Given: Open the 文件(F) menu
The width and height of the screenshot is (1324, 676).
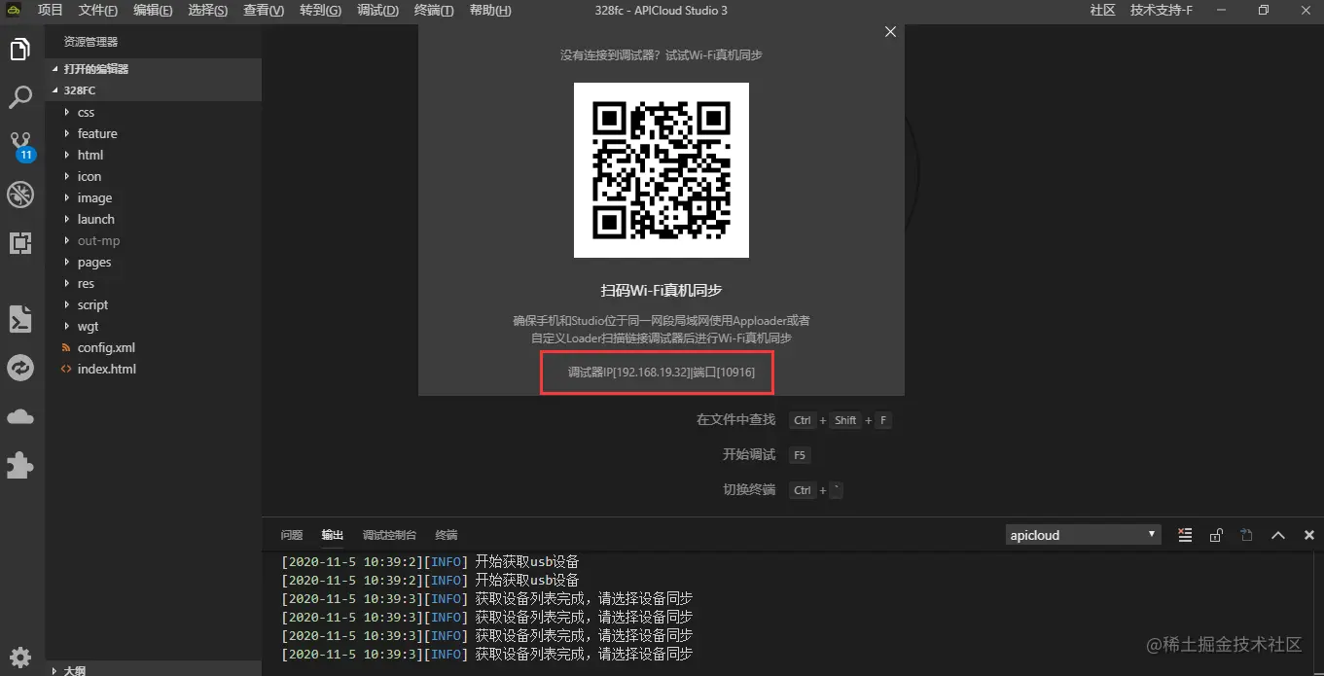Looking at the screenshot, I should coord(98,11).
